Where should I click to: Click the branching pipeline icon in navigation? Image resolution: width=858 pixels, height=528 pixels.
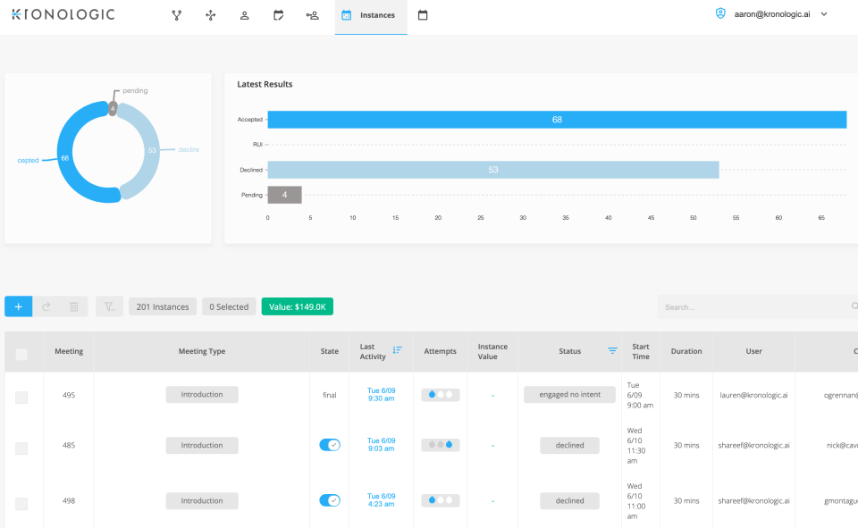click(x=176, y=14)
